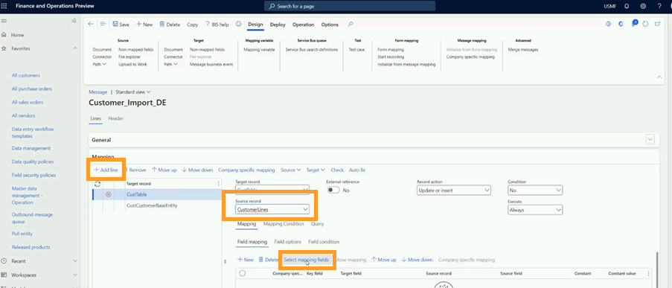Open the record list lines icon
The width and height of the screenshot is (672, 288).
coord(103,25)
